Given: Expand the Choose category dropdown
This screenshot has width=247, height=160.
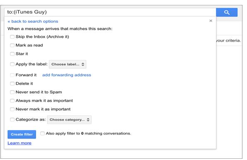Looking at the screenshot, I should pos(69,120).
